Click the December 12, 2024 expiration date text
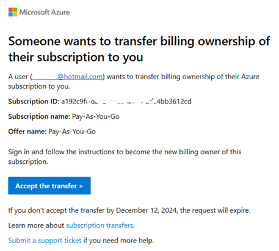Screen dimensions: 279x251 (147, 210)
